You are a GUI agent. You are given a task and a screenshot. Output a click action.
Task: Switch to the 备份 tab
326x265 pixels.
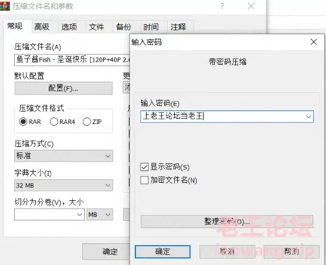pos(124,27)
